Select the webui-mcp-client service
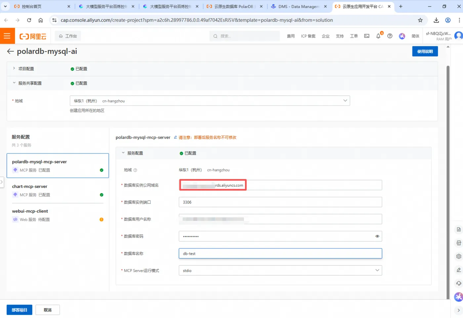Screen dimensions: 463x318 pos(58,215)
